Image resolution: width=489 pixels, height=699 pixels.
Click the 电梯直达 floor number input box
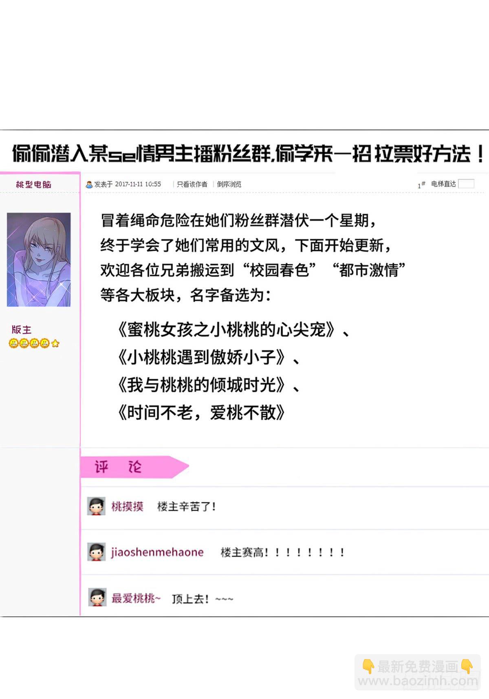pos(466,184)
